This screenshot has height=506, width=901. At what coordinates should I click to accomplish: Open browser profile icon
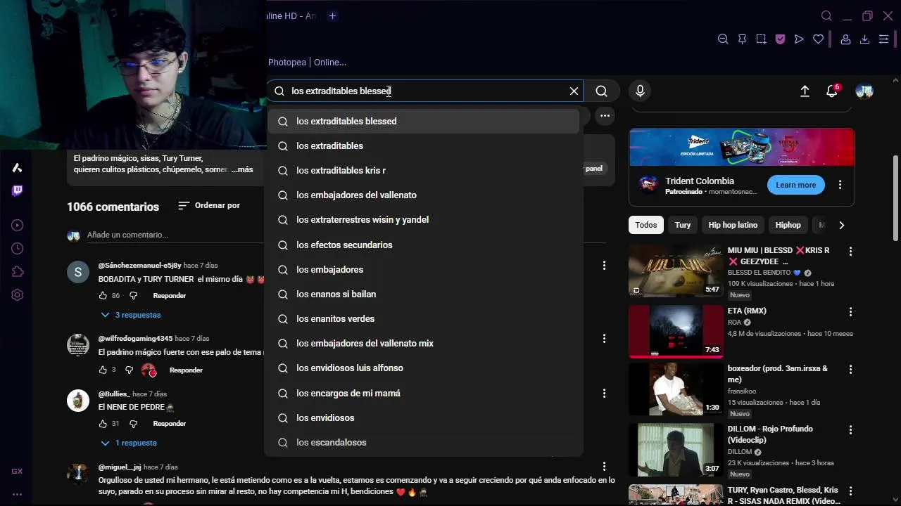845,39
